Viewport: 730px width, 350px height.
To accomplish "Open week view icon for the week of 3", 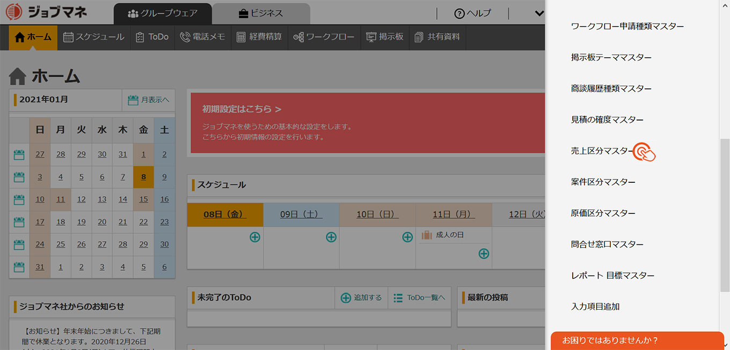I will coord(19,177).
